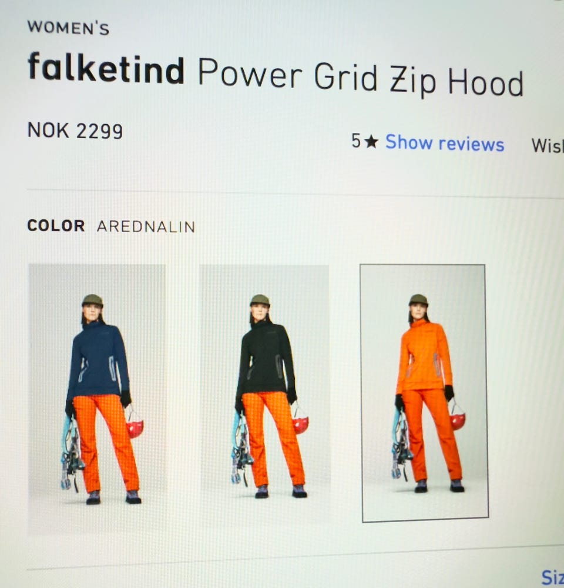
Task: Select the navy blue jacket color thumbnail
Action: [x=97, y=398]
